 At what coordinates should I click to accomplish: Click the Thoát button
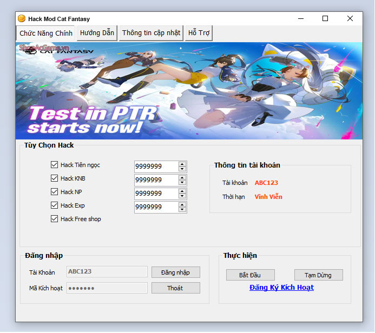pyautogui.click(x=176, y=288)
